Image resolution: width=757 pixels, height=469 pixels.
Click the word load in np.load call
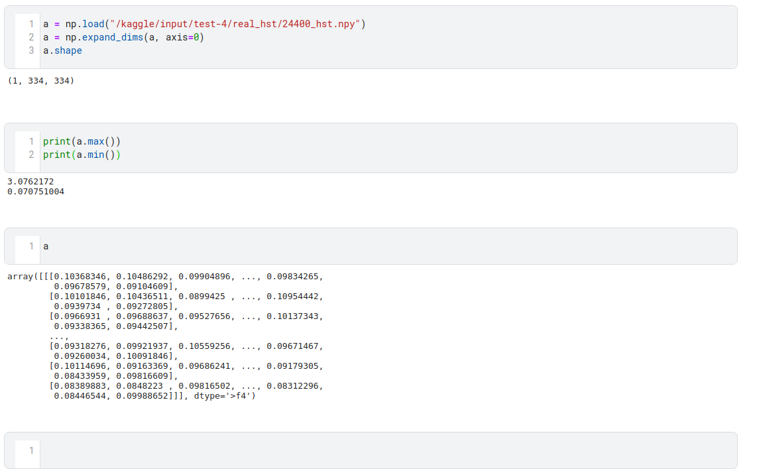tap(92, 24)
